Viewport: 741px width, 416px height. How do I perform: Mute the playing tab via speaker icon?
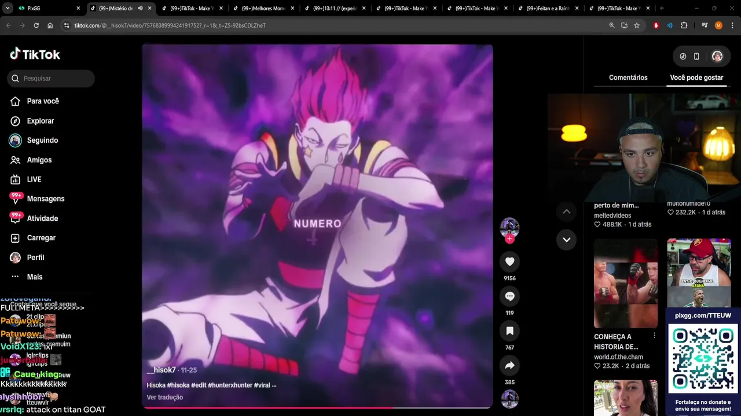tap(140, 8)
